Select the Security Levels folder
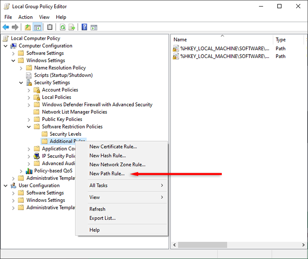 pos(65,134)
